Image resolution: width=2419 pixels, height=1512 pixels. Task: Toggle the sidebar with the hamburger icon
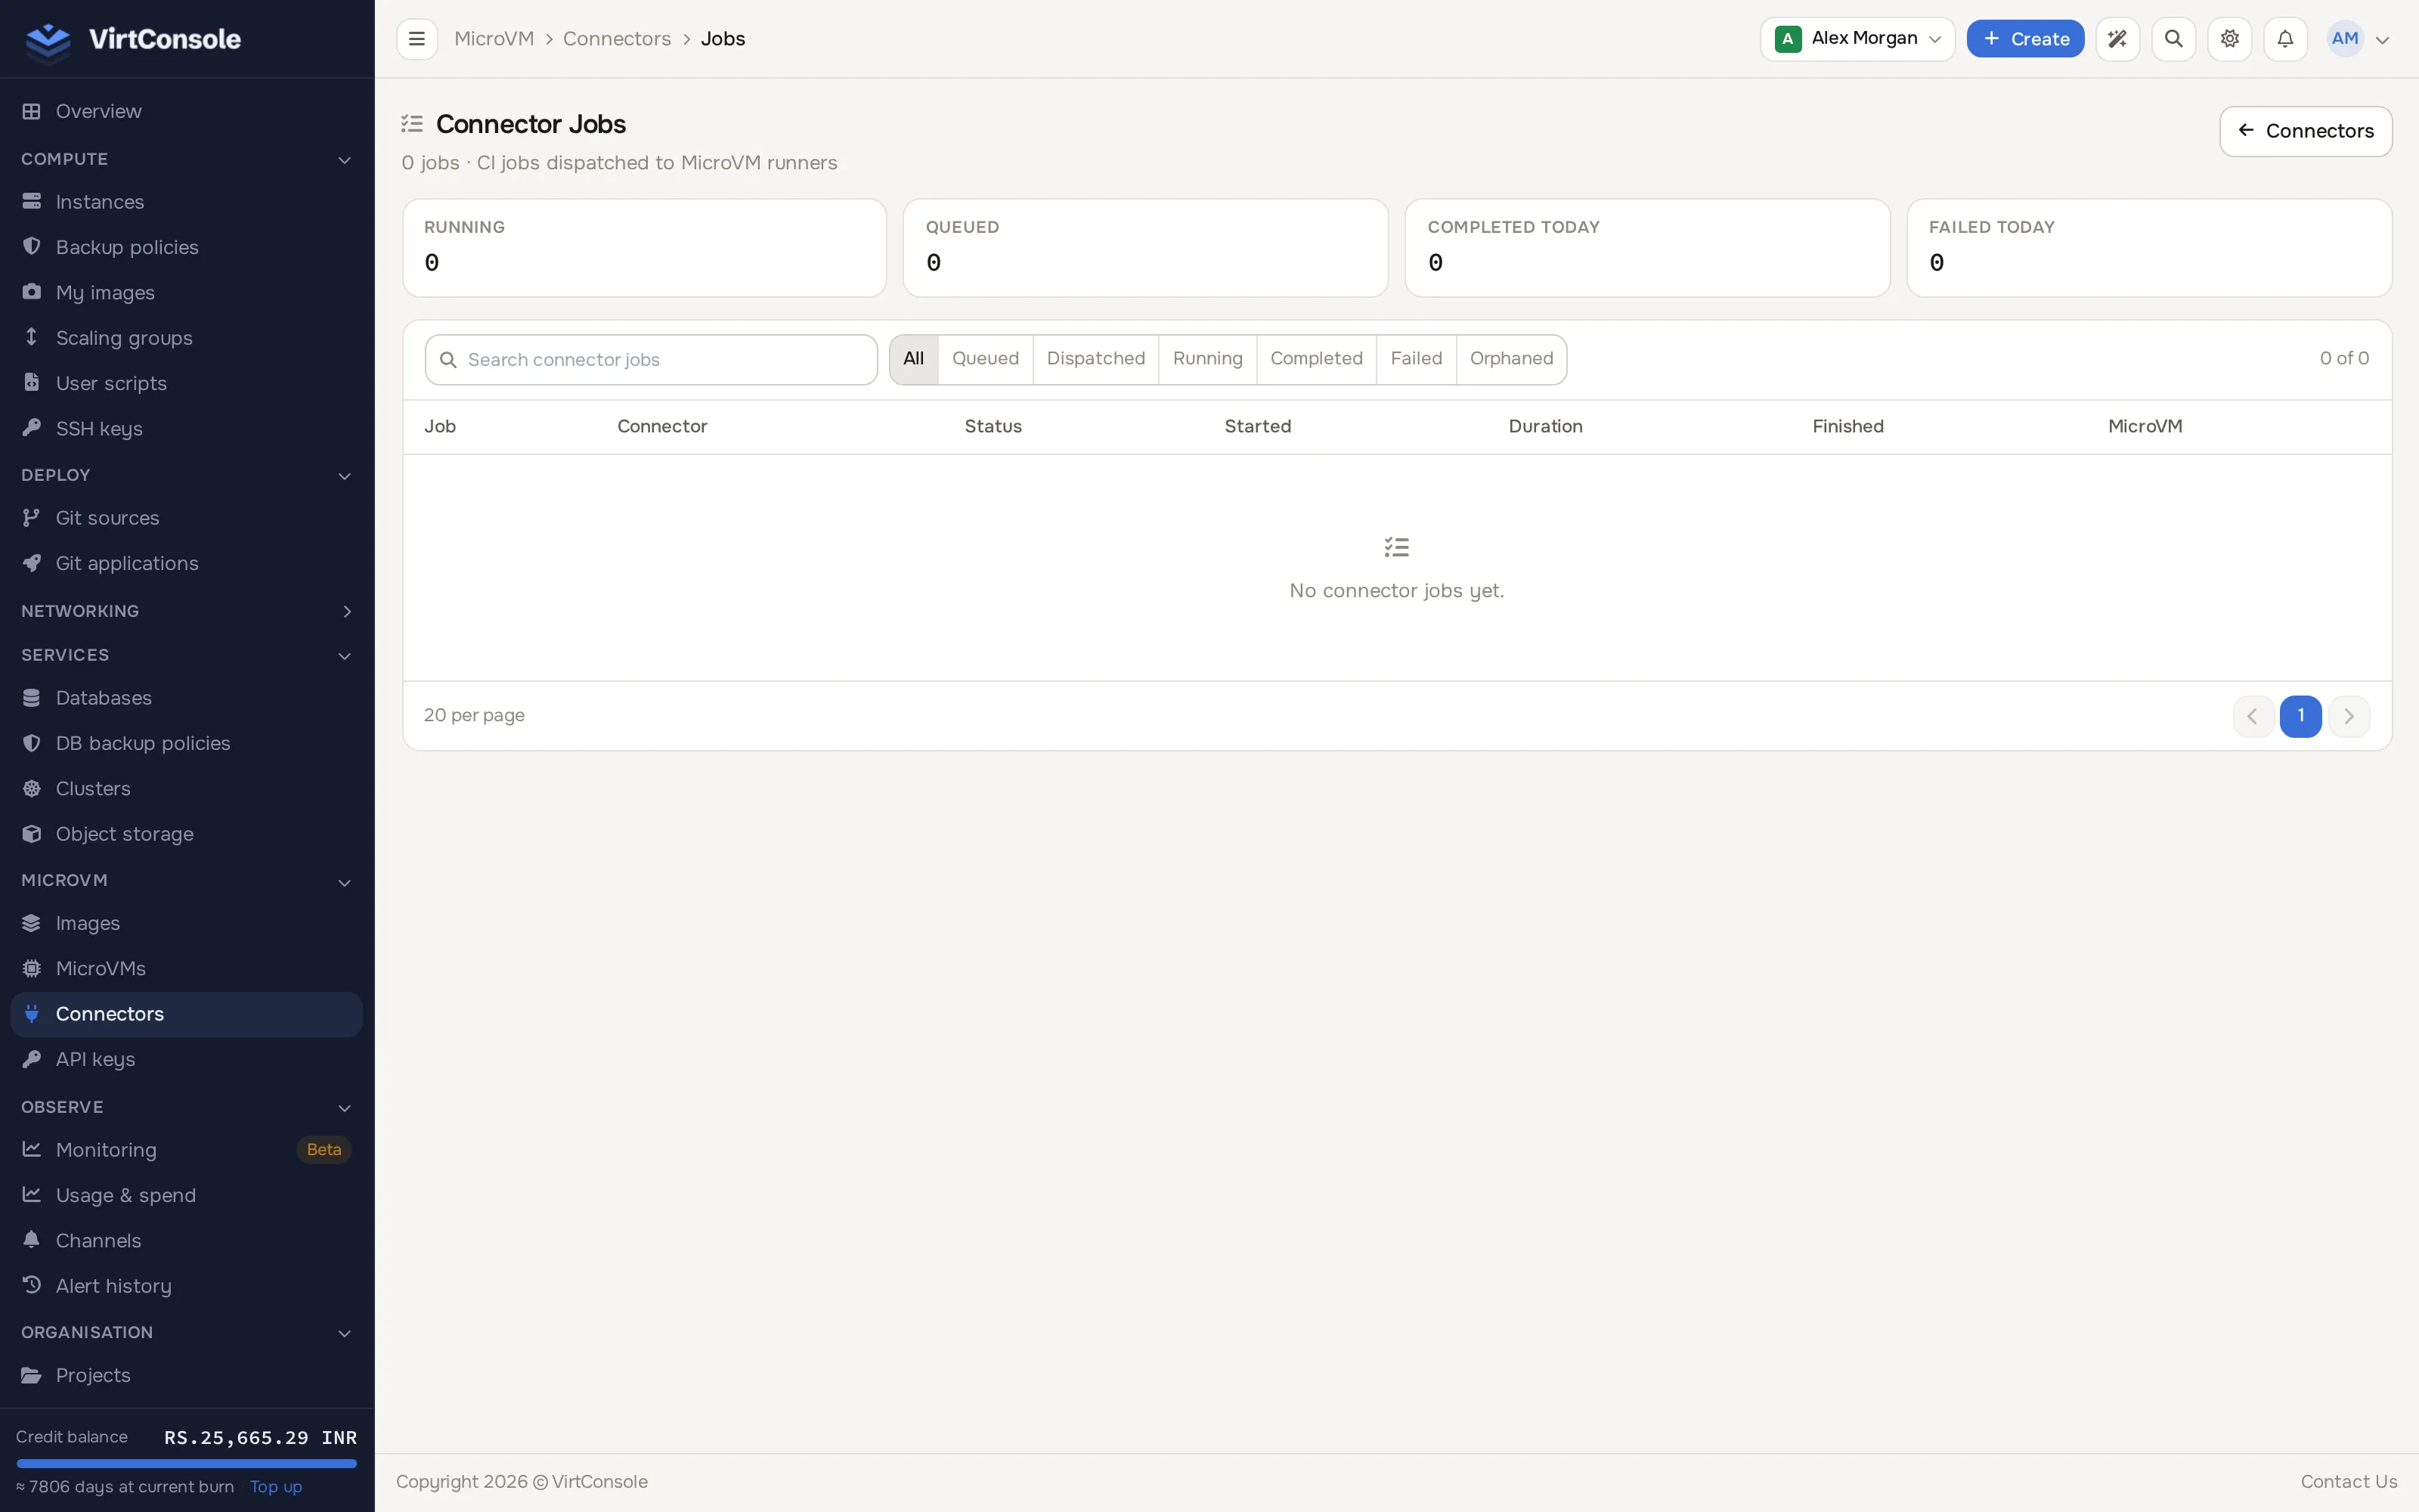coord(417,39)
